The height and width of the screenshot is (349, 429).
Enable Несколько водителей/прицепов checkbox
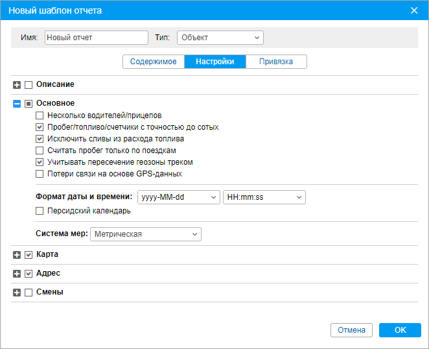click(40, 115)
